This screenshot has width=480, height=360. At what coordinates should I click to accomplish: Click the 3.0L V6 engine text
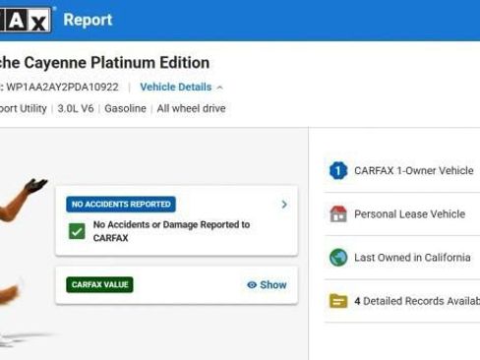click(76, 108)
